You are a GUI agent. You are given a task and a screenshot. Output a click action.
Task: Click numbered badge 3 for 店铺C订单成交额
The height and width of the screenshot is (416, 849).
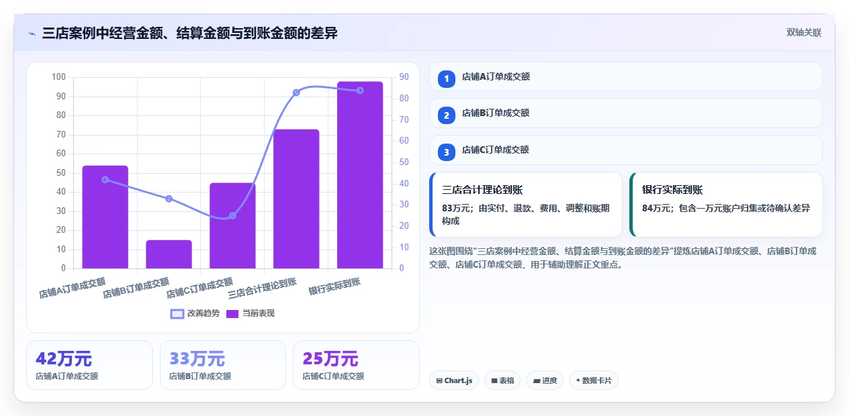click(447, 152)
